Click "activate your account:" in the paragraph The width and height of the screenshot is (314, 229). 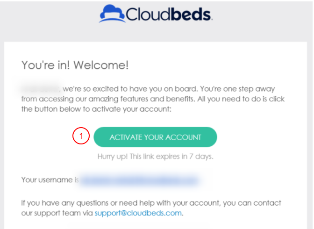coord(135,110)
